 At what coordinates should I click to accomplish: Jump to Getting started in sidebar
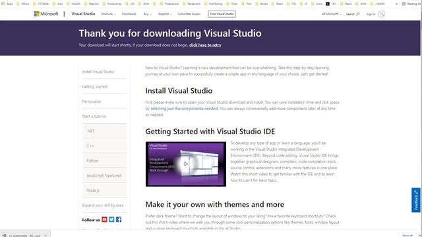[94, 86]
